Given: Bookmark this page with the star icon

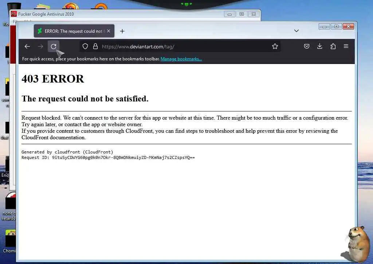Looking at the screenshot, I should pos(275,46).
